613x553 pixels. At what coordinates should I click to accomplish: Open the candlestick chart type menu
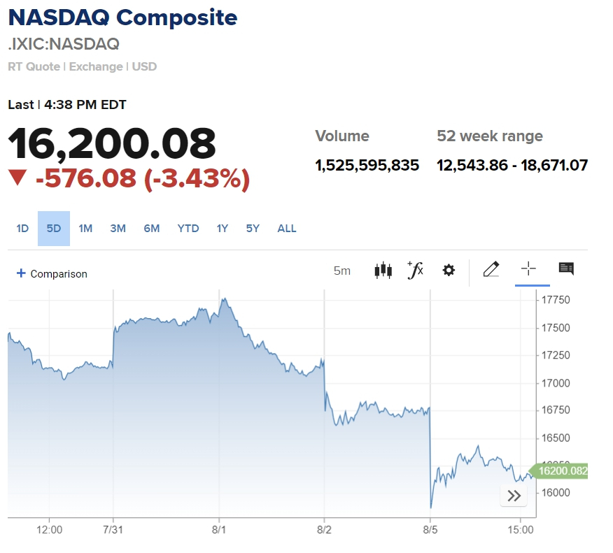click(x=383, y=271)
